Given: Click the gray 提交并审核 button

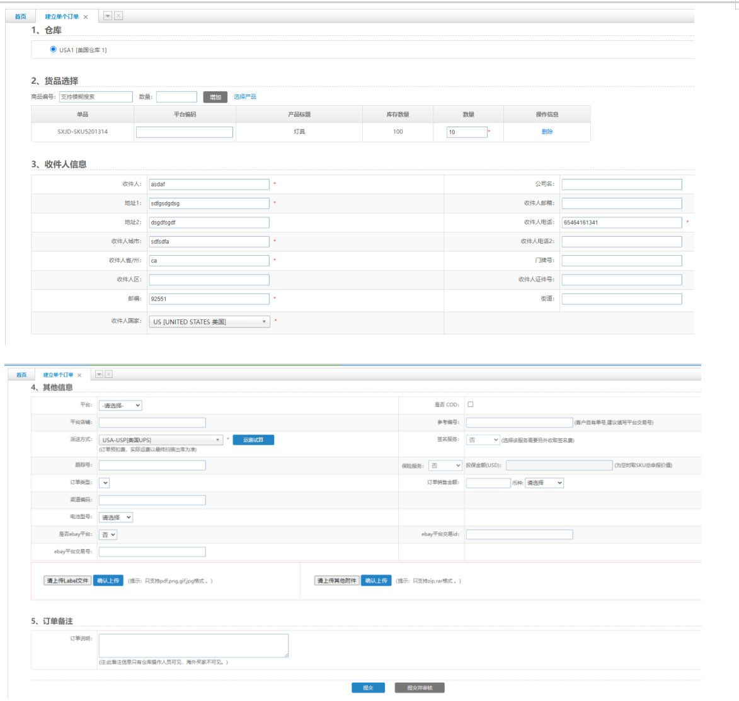Looking at the screenshot, I should [x=420, y=688].
